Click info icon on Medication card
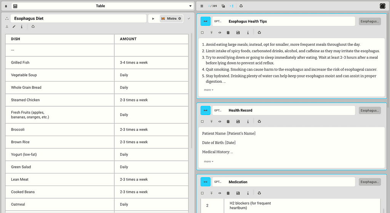 pyautogui.click(x=248, y=193)
